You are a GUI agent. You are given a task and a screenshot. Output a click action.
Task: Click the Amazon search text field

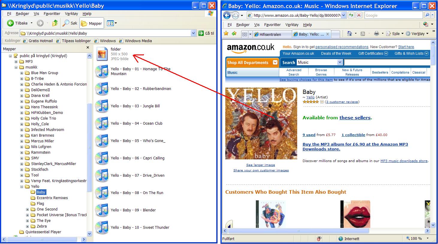[x=387, y=62]
